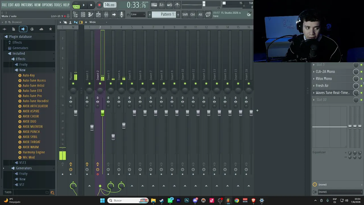This screenshot has width=364, height=205.
Task: Expand RVox Mono slot menu arrow
Action: 314,79
